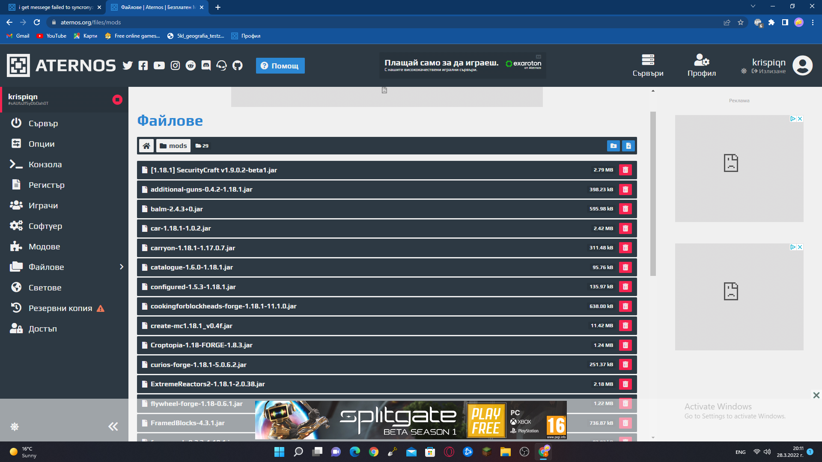Viewport: 822px width, 462px height.
Task: Open Aternos Twitter page
Action: pos(128,65)
